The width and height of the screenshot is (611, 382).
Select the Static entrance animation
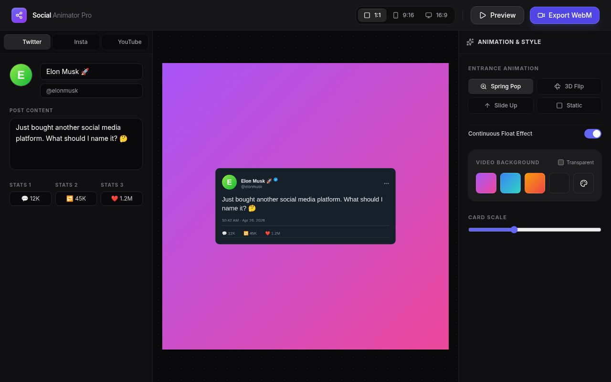[569, 106]
